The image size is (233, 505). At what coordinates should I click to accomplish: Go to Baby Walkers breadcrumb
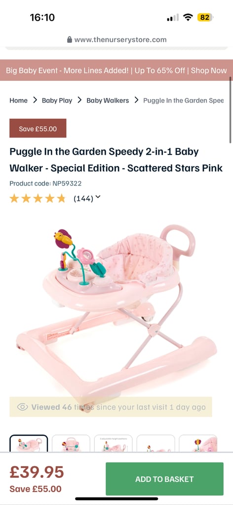click(x=108, y=101)
